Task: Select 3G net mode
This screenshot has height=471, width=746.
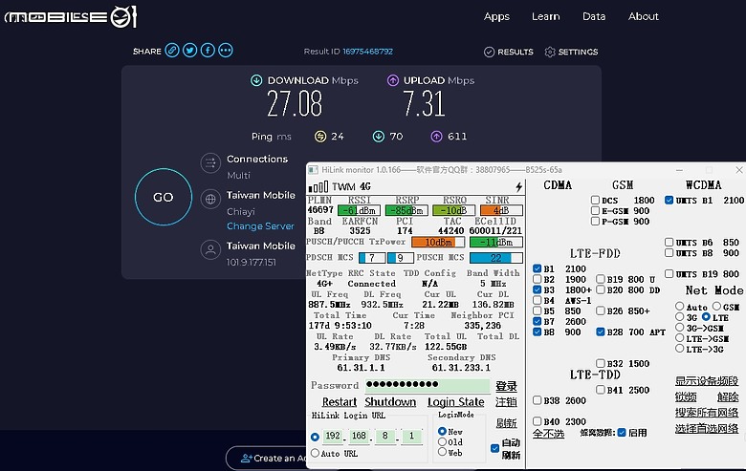Action: [x=679, y=316]
